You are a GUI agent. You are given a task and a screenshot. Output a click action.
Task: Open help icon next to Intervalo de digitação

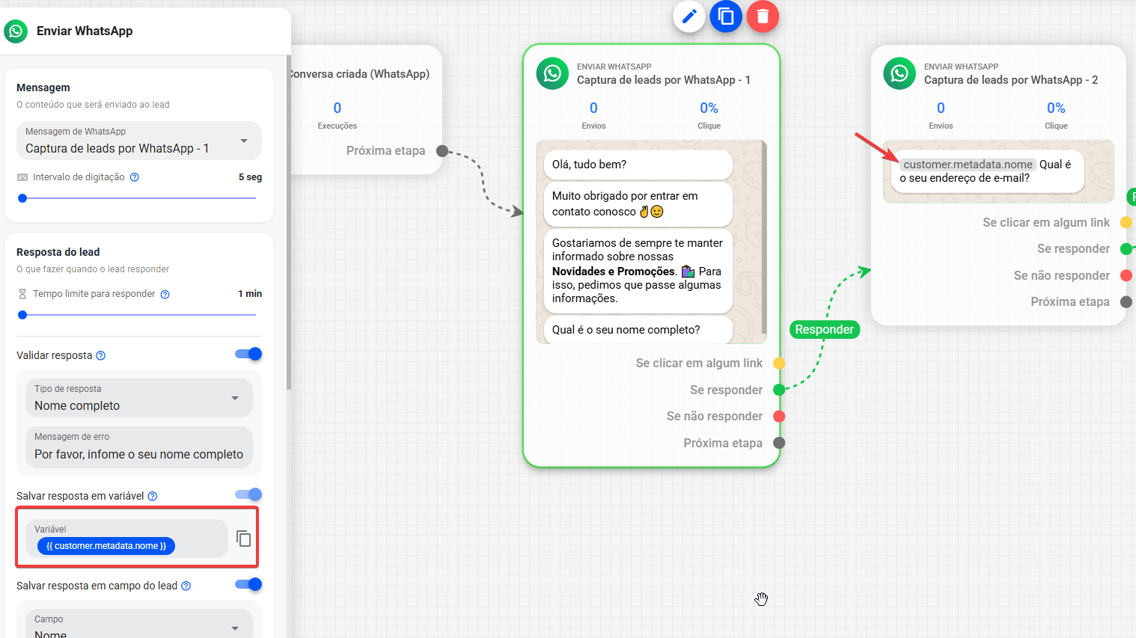click(135, 177)
